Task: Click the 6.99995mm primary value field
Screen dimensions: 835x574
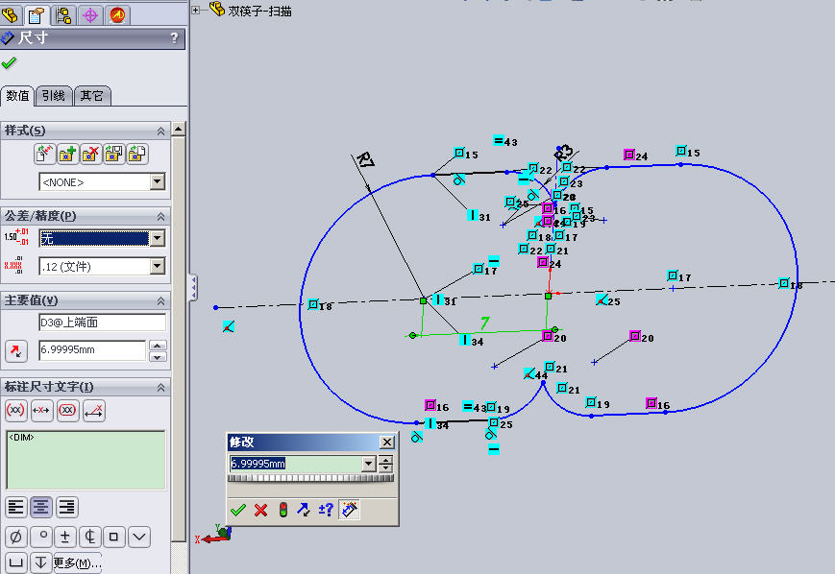Action: (x=92, y=350)
